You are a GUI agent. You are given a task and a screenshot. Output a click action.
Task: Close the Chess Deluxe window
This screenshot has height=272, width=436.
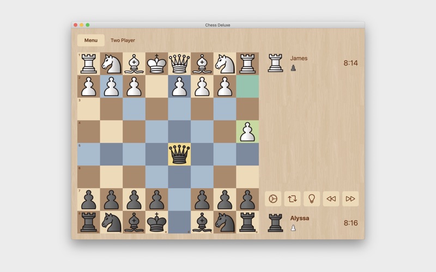(75, 25)
